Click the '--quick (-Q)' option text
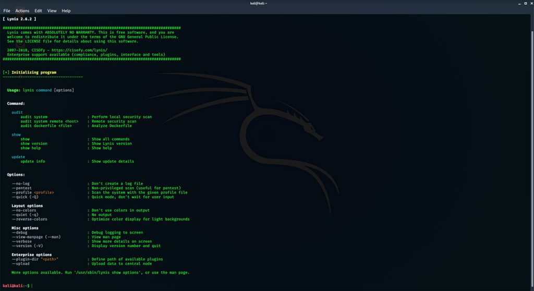 (25, 197)
